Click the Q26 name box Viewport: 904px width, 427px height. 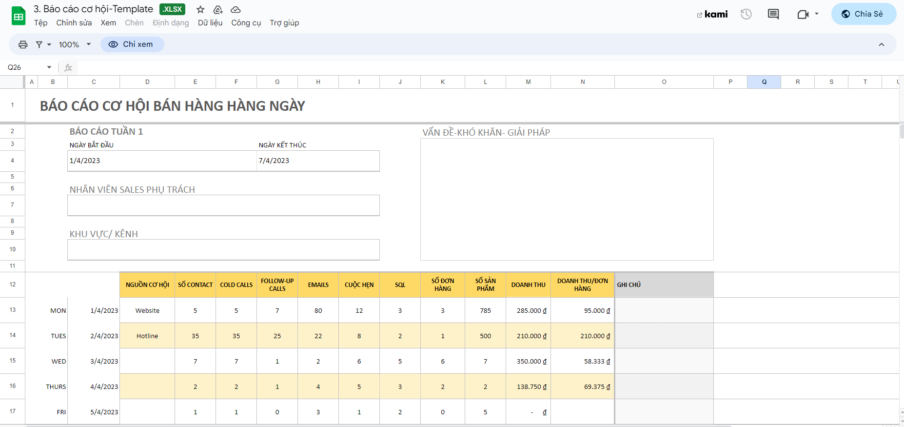pyautogui.click(x=24, y=67)
